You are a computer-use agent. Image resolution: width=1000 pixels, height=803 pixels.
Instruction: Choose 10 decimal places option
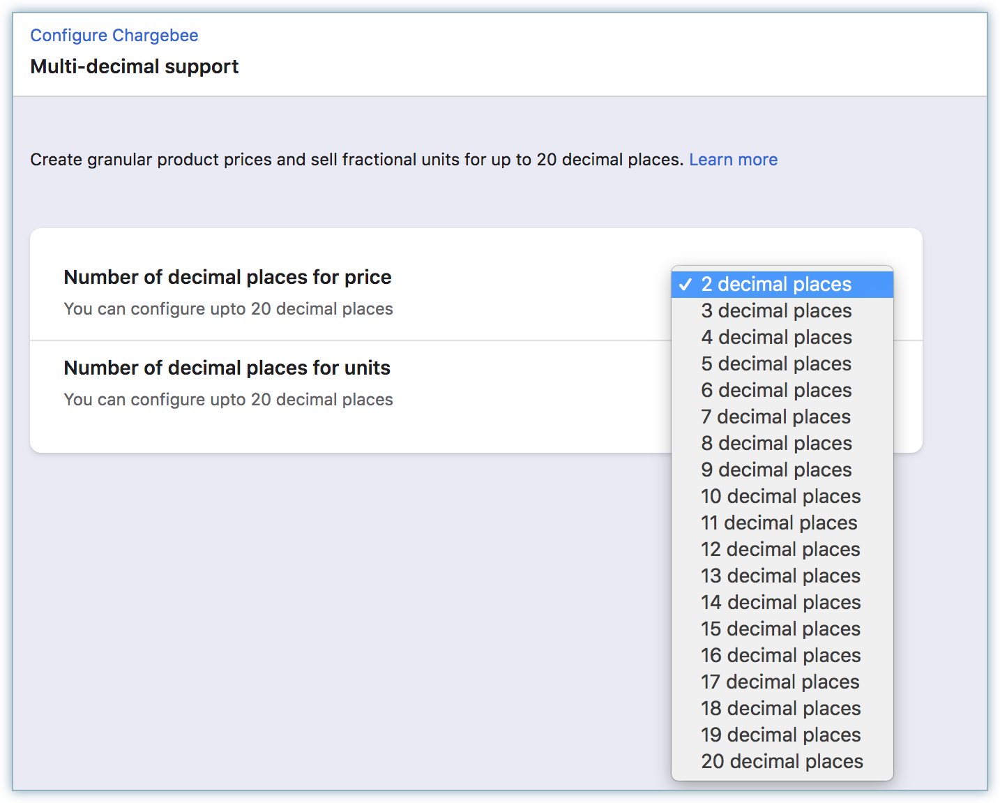pos(780,497)
